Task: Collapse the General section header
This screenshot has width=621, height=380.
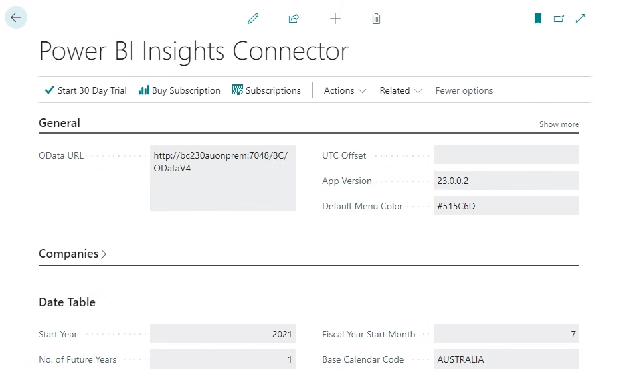Action: pyautogui.click(x=59, y=123)
